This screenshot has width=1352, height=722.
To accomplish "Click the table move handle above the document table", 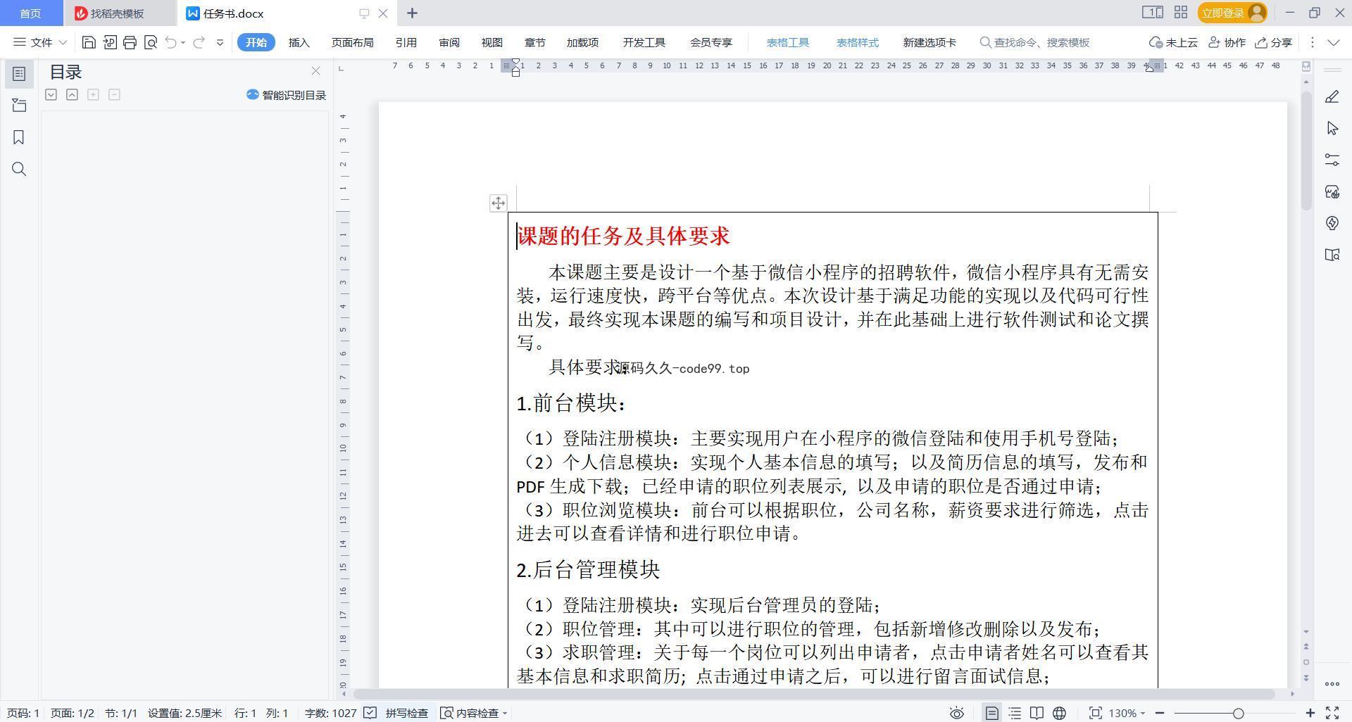I will 498,203.
